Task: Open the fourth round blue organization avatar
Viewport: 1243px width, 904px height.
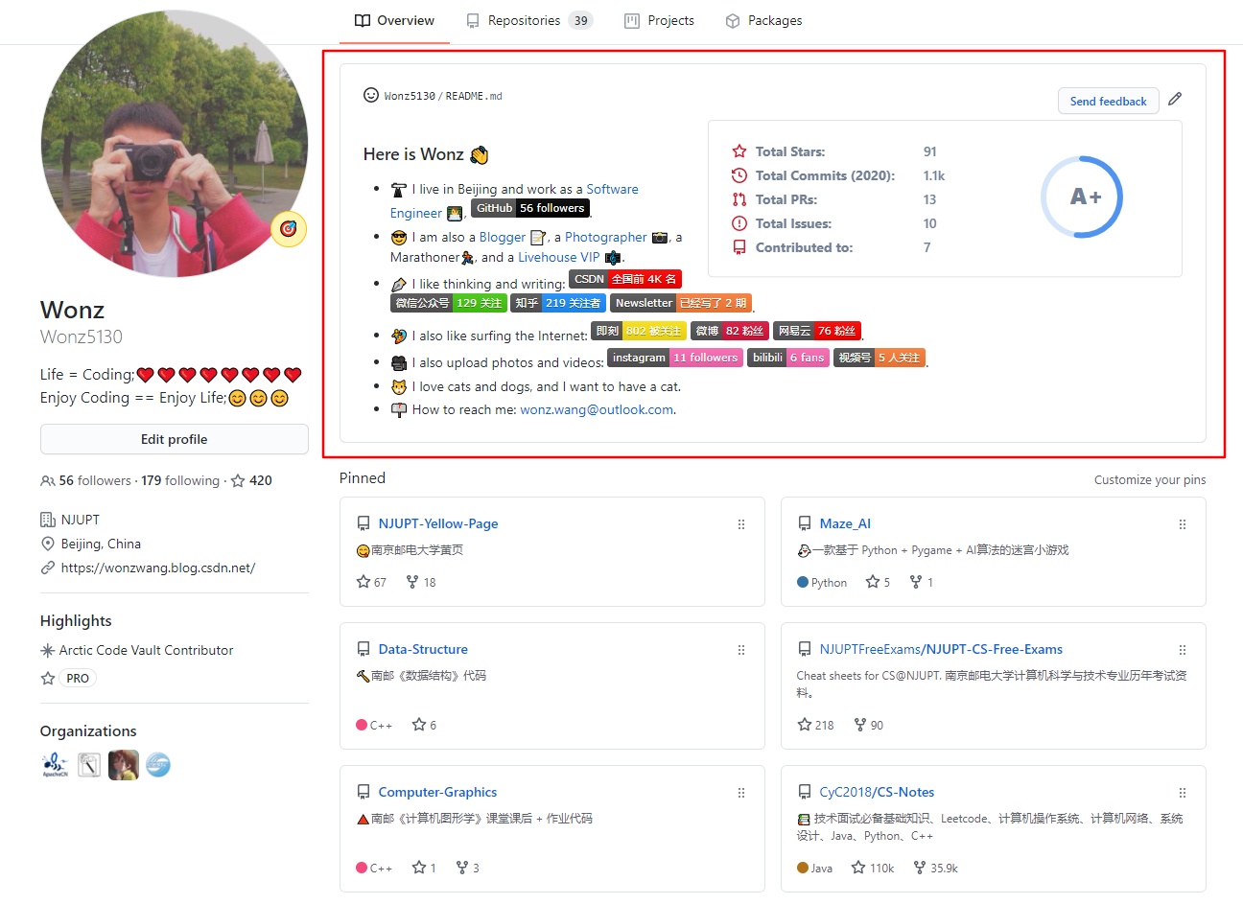Action: [158, 764]
